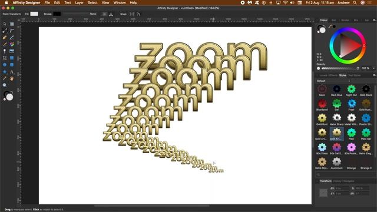Select the Place Image tool
Image resolution: width=377 pixels, height=212 pixels.
point(12,51)
